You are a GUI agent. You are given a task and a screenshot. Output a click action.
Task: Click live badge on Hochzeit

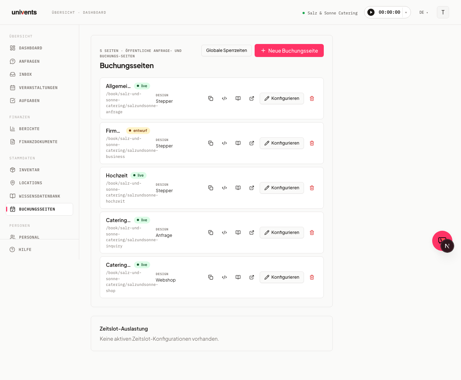coord(138,175)
